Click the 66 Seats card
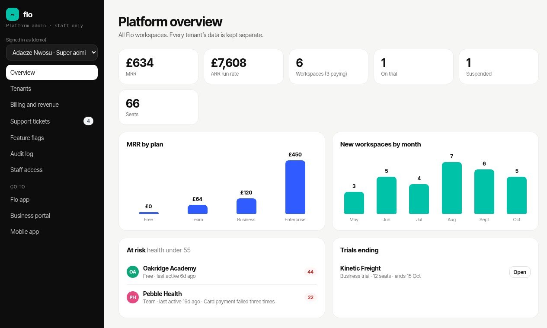The image size is (547, 328). pos(158,107)
